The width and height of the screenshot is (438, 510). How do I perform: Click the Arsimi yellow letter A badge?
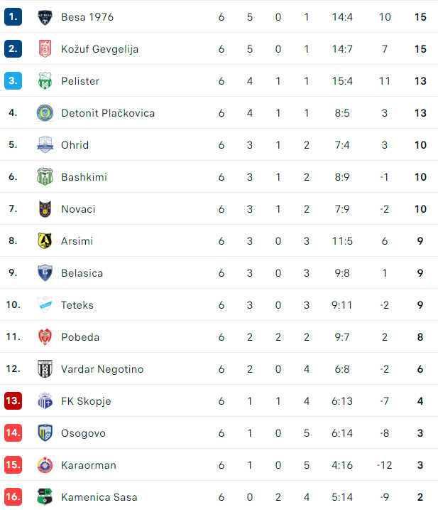(x=45, y=241)
